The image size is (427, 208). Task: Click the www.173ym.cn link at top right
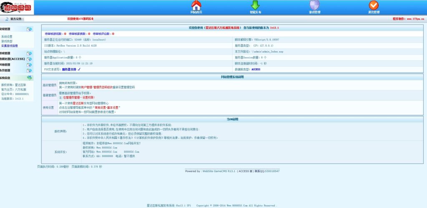pyautogui.click(x=414, y=19)
